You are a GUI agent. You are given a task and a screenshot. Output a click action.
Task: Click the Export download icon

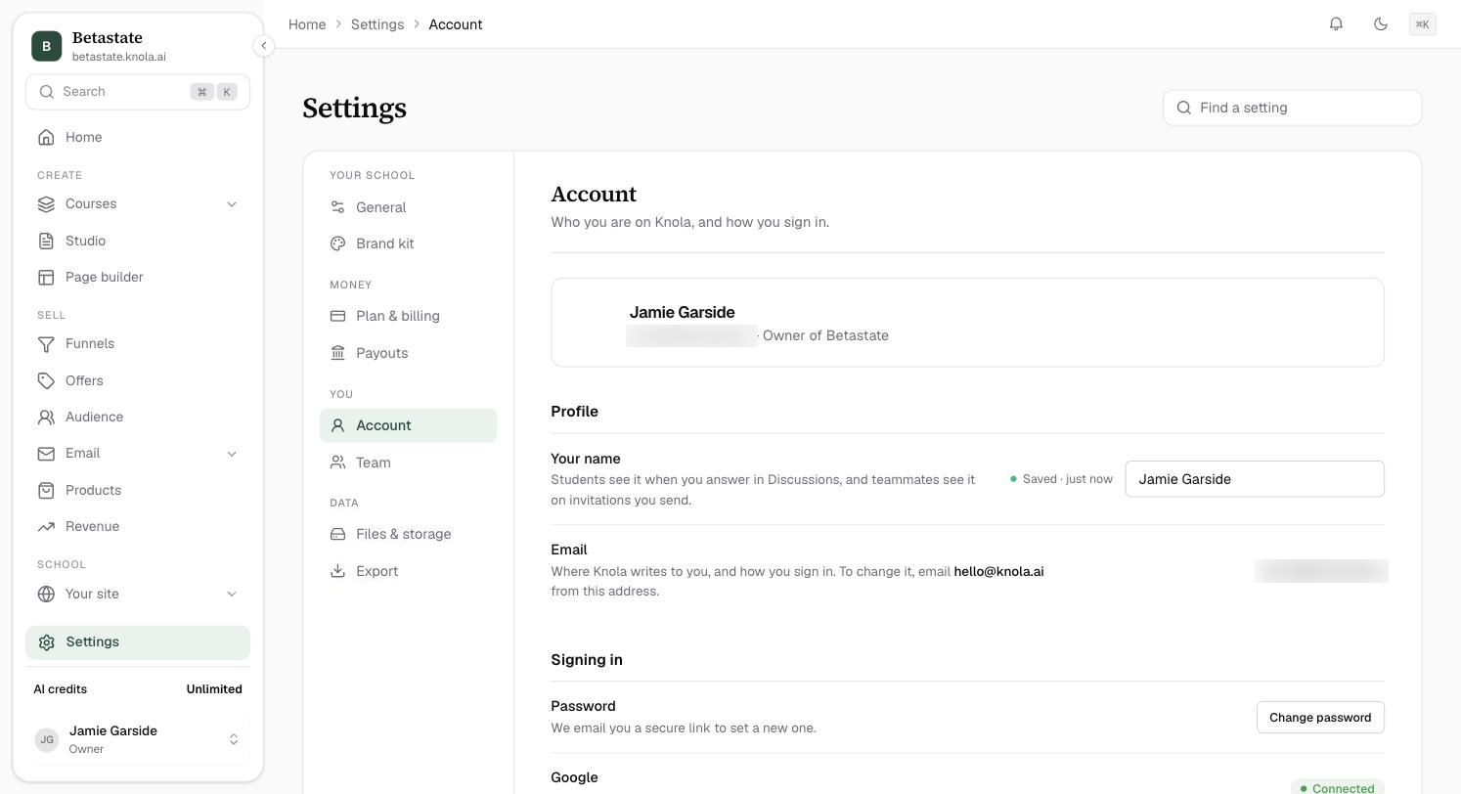tap(337, 571)
